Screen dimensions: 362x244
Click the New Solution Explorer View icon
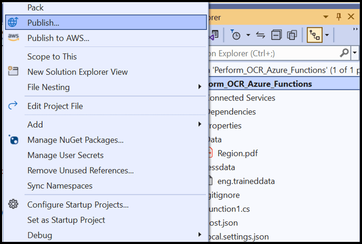(x=13, y=71)
